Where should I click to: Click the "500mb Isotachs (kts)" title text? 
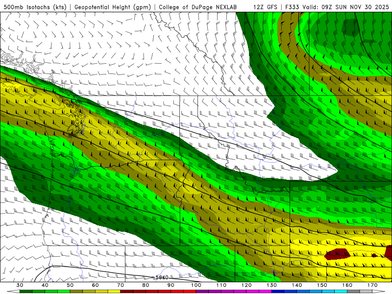point(35,7)
